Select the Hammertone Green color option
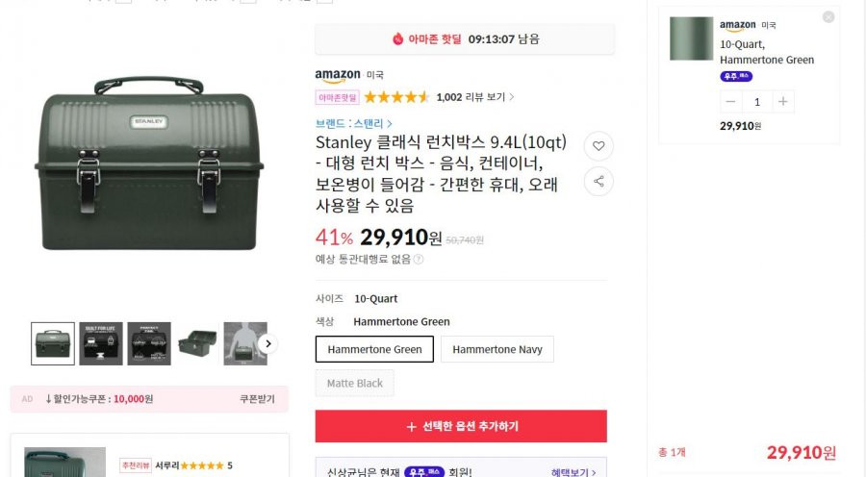The image size is (866, 477). point(374,349)
